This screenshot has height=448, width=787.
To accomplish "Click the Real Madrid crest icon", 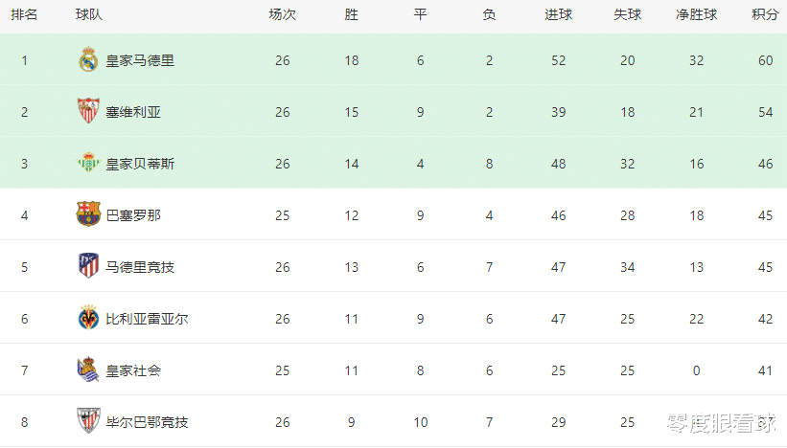I will click(88, 59).
